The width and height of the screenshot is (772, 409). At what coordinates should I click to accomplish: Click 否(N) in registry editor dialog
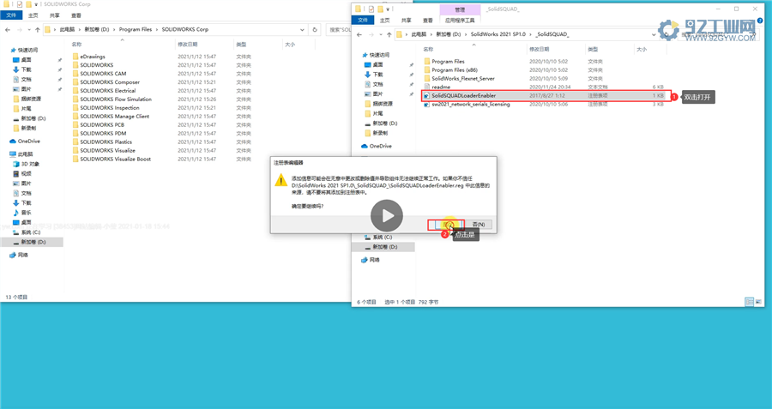(478, 225)
